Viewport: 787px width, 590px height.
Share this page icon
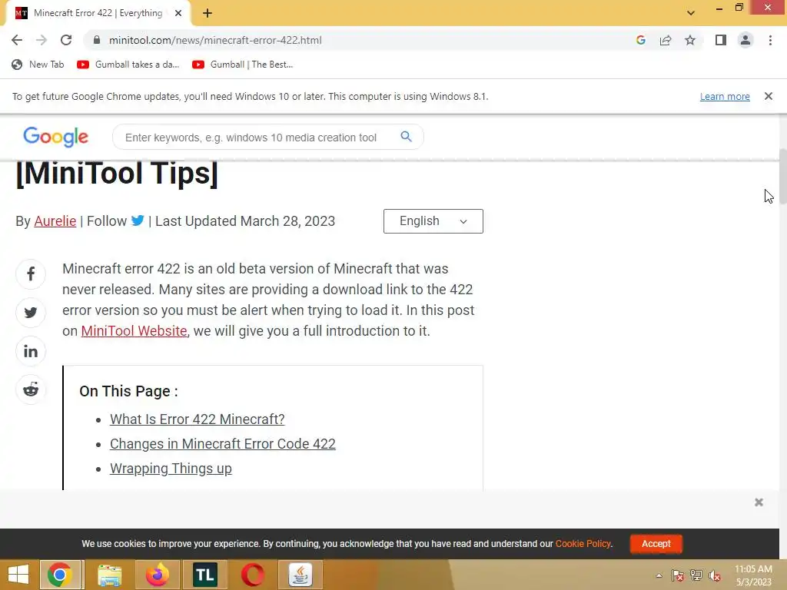[x=666, y=40]
